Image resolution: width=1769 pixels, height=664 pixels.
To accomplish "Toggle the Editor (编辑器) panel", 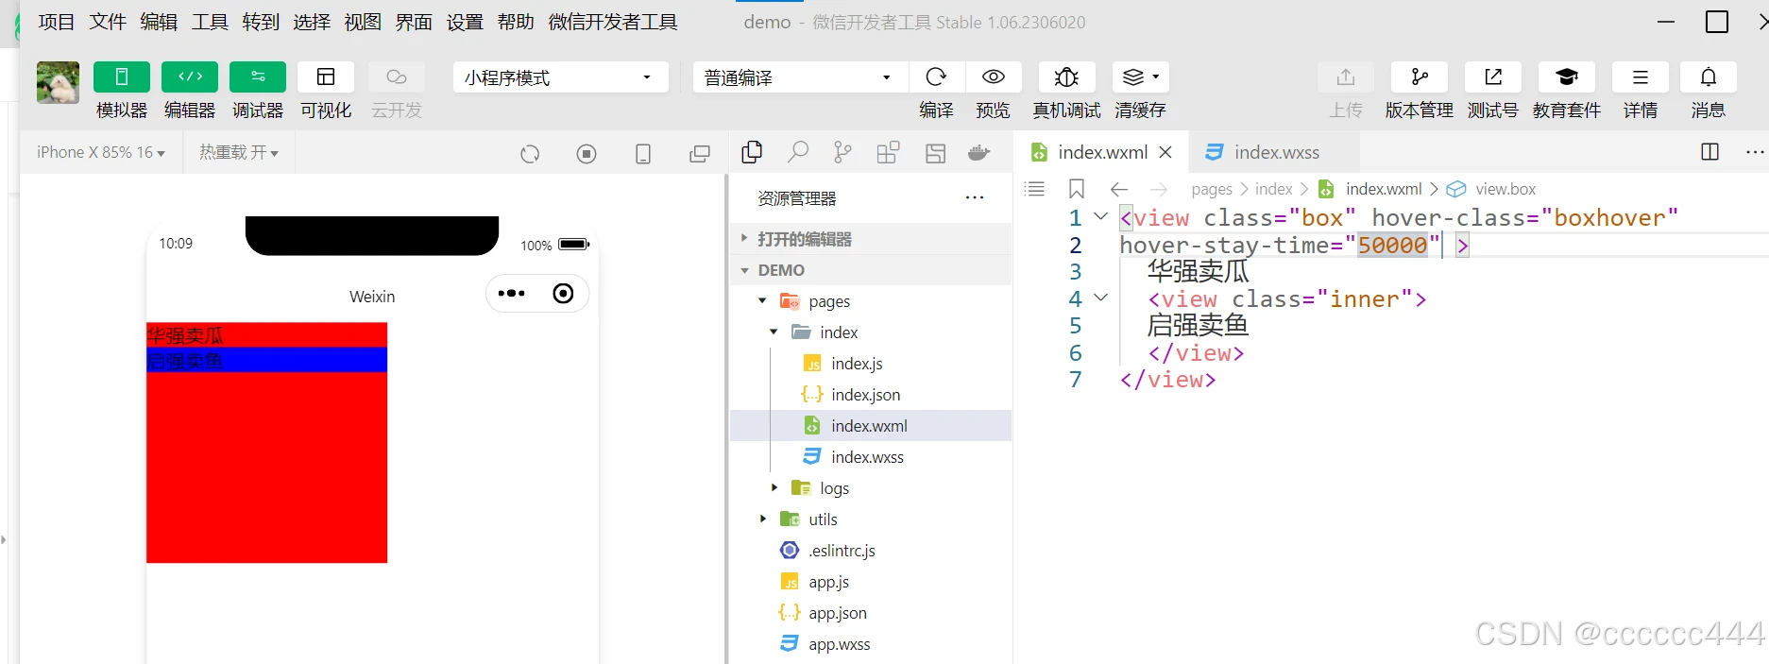I will point(190,77).
